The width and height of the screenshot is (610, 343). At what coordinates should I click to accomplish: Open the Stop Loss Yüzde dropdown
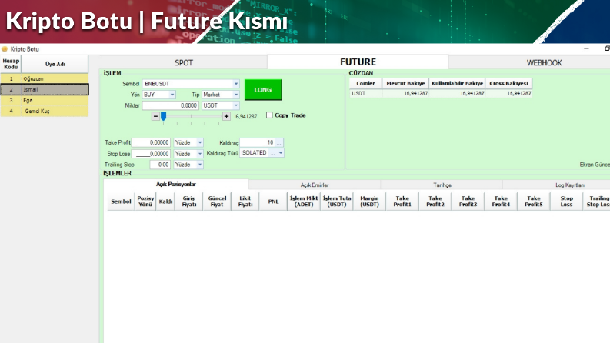point(199,154)
